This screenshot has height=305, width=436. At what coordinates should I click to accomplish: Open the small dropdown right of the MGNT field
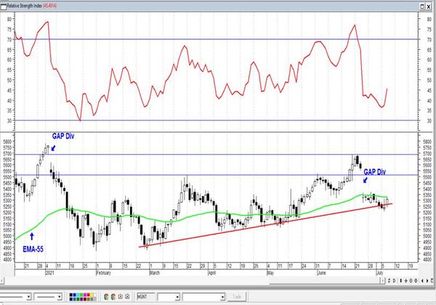pos(177,297)
